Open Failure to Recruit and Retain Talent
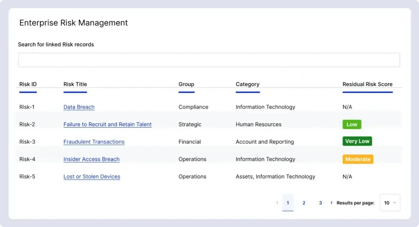The width and height of the screenshot is (419, 227). (107, 124)
